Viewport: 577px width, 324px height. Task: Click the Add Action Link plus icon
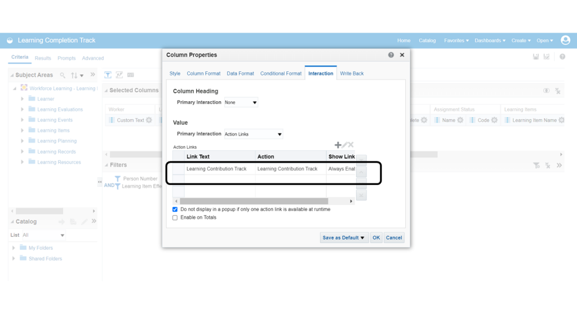click(x=338, y=145)
